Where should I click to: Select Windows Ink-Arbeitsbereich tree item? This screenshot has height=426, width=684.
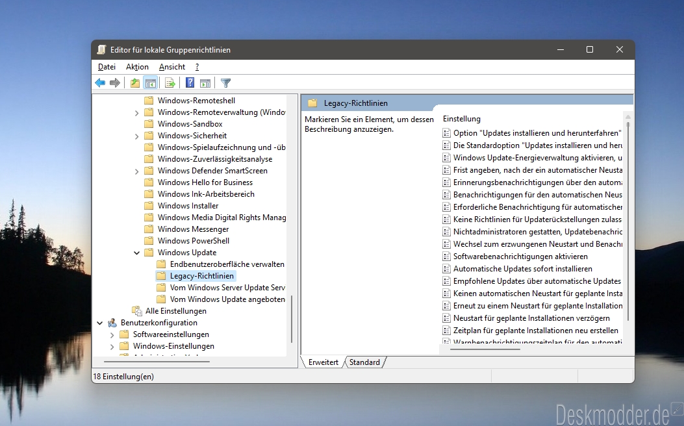[206, 194]
